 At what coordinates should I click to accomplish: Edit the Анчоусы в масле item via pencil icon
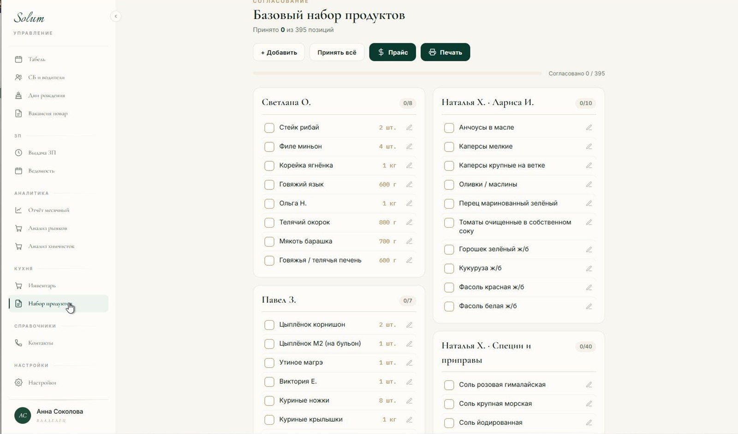click(589, 128)
